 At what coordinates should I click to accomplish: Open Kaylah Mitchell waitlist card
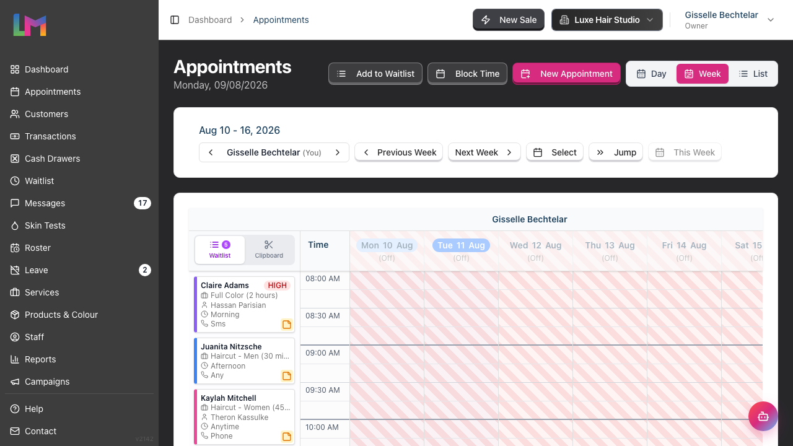coord(244,417)
